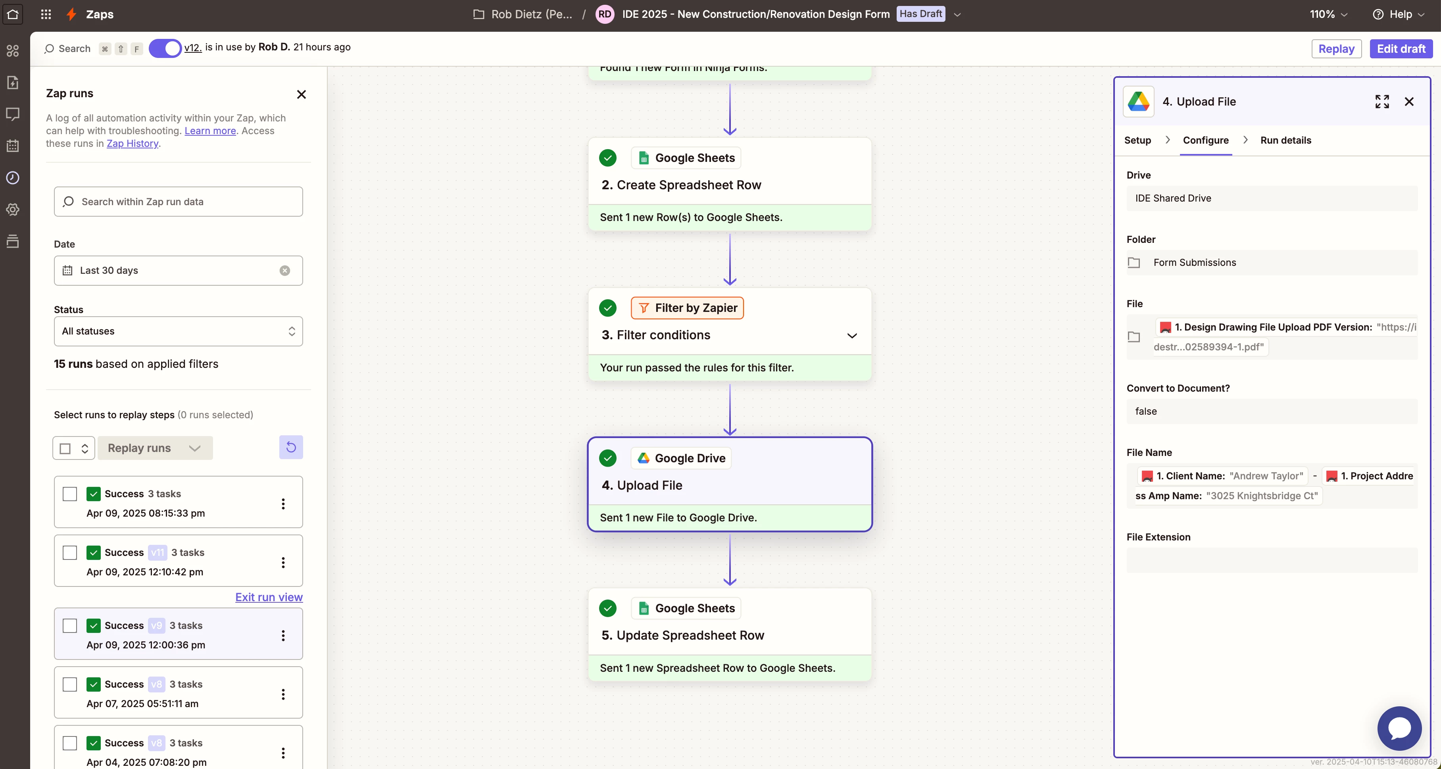Click the Convert to Document false field
The width and height of the screenshot is (1441, 769).
pyautogui.click(x=1272, y=411)
